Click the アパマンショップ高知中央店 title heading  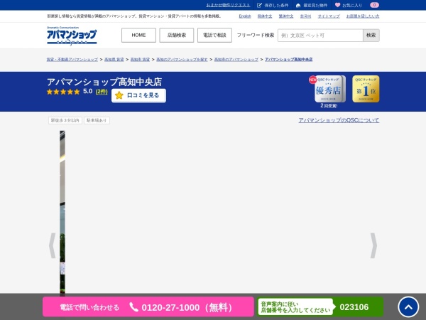click(104, 82)
